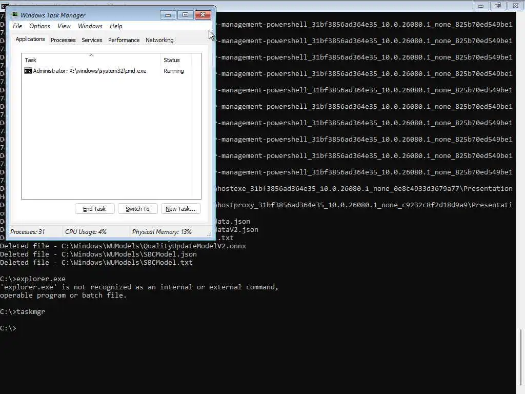Click CPU Usage: 4% in the status bar

tap(86, 232)
